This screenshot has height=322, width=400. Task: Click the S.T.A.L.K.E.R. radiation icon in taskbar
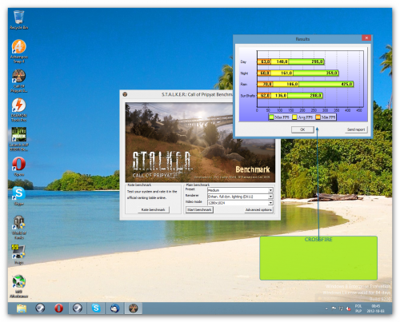[x=134, y=308]
